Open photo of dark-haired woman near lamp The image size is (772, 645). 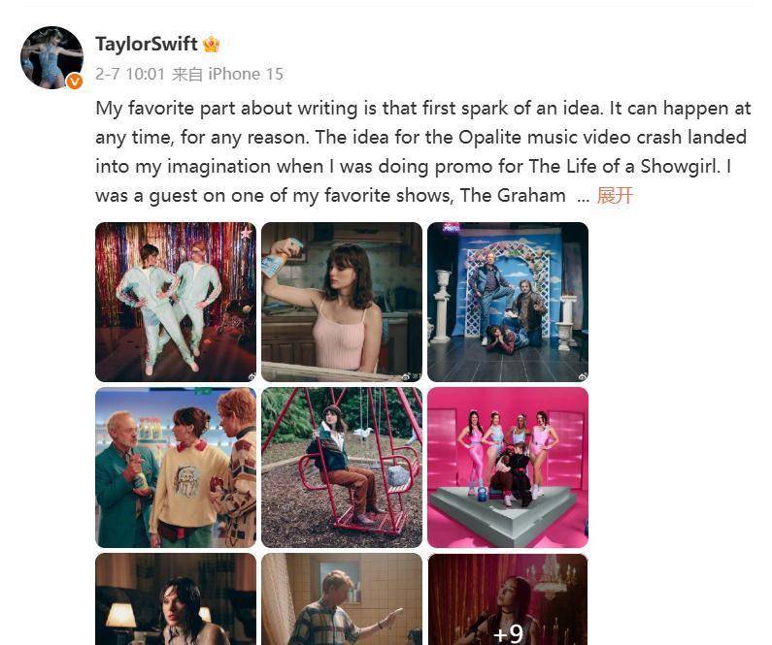tap(176, 599)
